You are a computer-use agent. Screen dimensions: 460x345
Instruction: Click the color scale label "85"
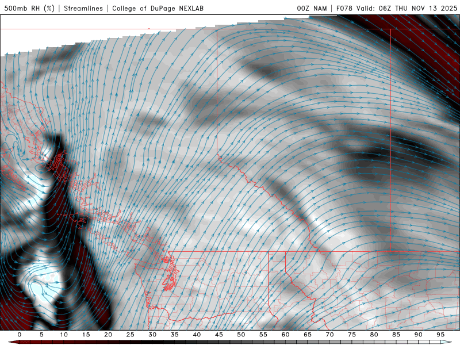coord(396,335)
